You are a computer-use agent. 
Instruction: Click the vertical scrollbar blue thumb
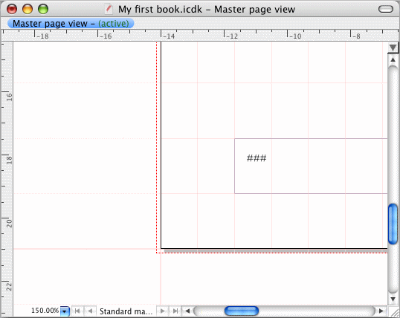(x=393, y=224)
